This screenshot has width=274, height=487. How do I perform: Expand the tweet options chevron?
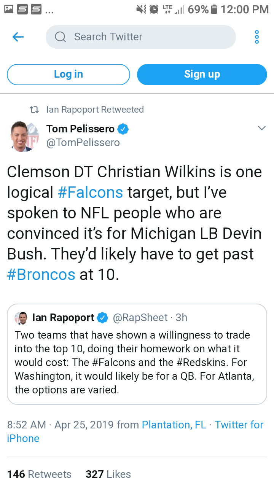(x=261, y=128)
